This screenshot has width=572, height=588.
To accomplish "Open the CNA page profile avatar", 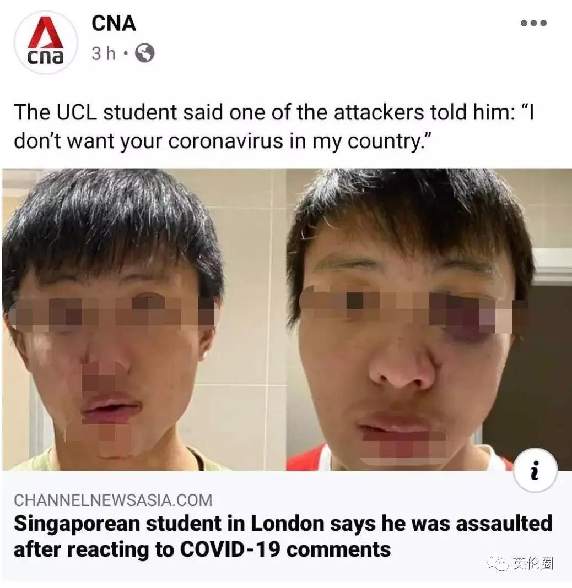I will pyautogui.click(x=46, y=42).
